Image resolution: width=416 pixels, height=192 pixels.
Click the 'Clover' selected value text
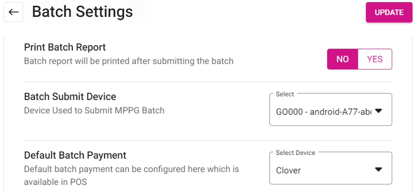[288, 170]
